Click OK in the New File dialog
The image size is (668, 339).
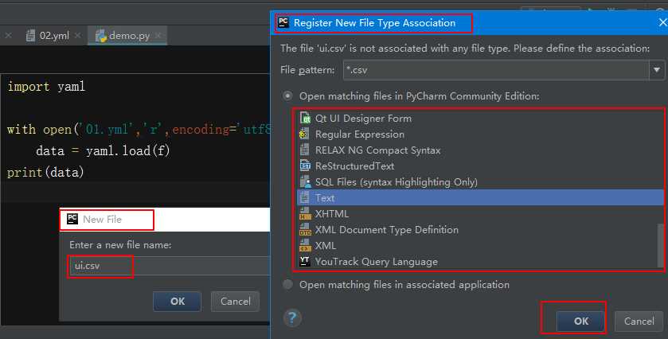[x=178, y=301]
